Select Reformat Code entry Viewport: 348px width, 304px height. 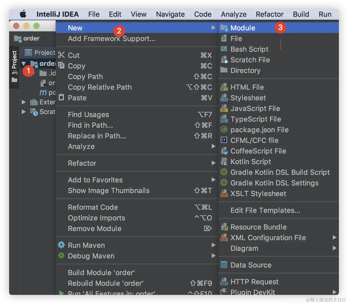click(x=137, y=207)
